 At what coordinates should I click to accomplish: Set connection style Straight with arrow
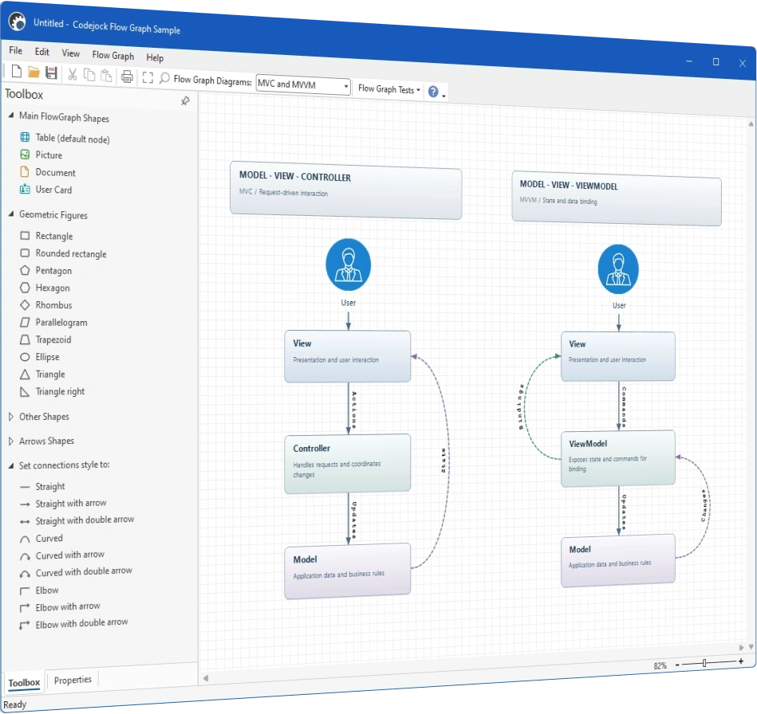coord(63,504)
